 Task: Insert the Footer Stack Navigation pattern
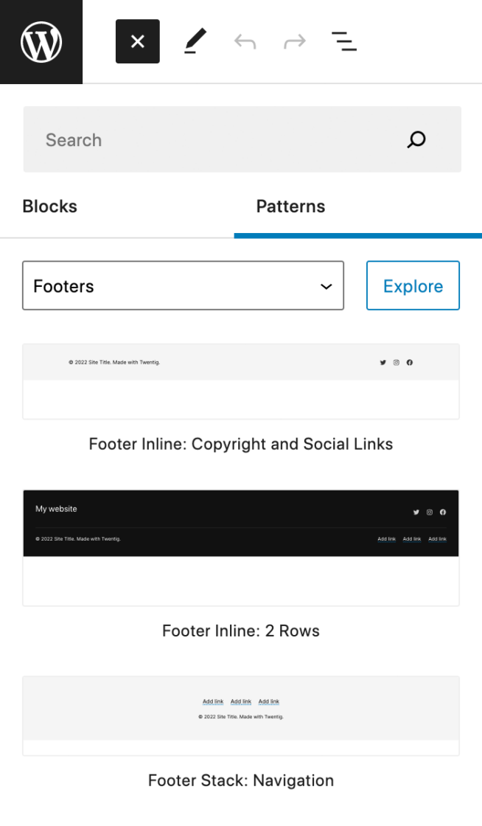coord(241,715)
